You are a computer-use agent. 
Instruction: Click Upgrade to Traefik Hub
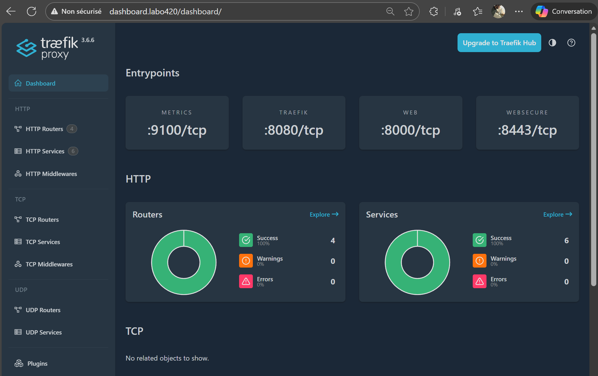pyautogui.click(x=499, y=43)
